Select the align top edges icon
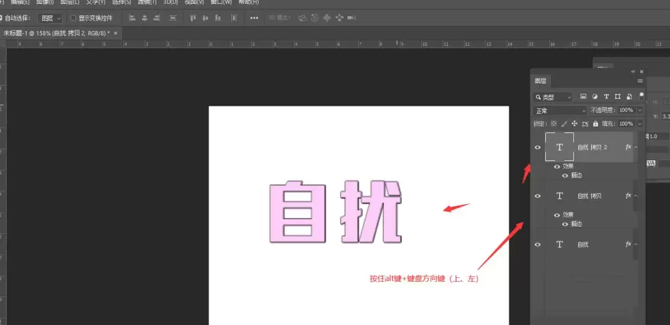The image size is (670, 325). (193, 18)
